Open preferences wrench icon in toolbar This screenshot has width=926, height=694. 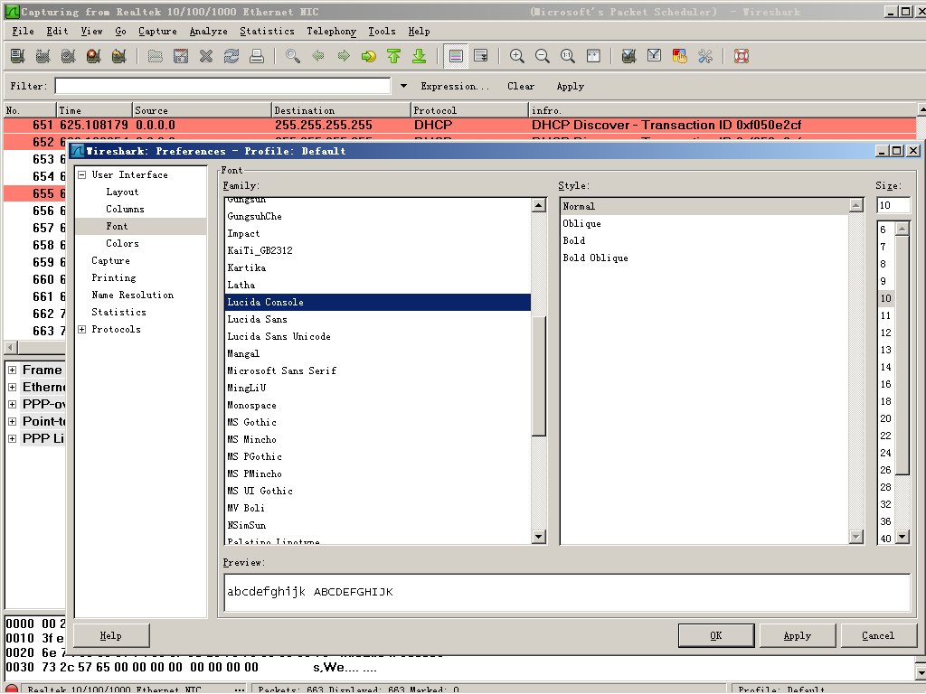pos(705,56)
